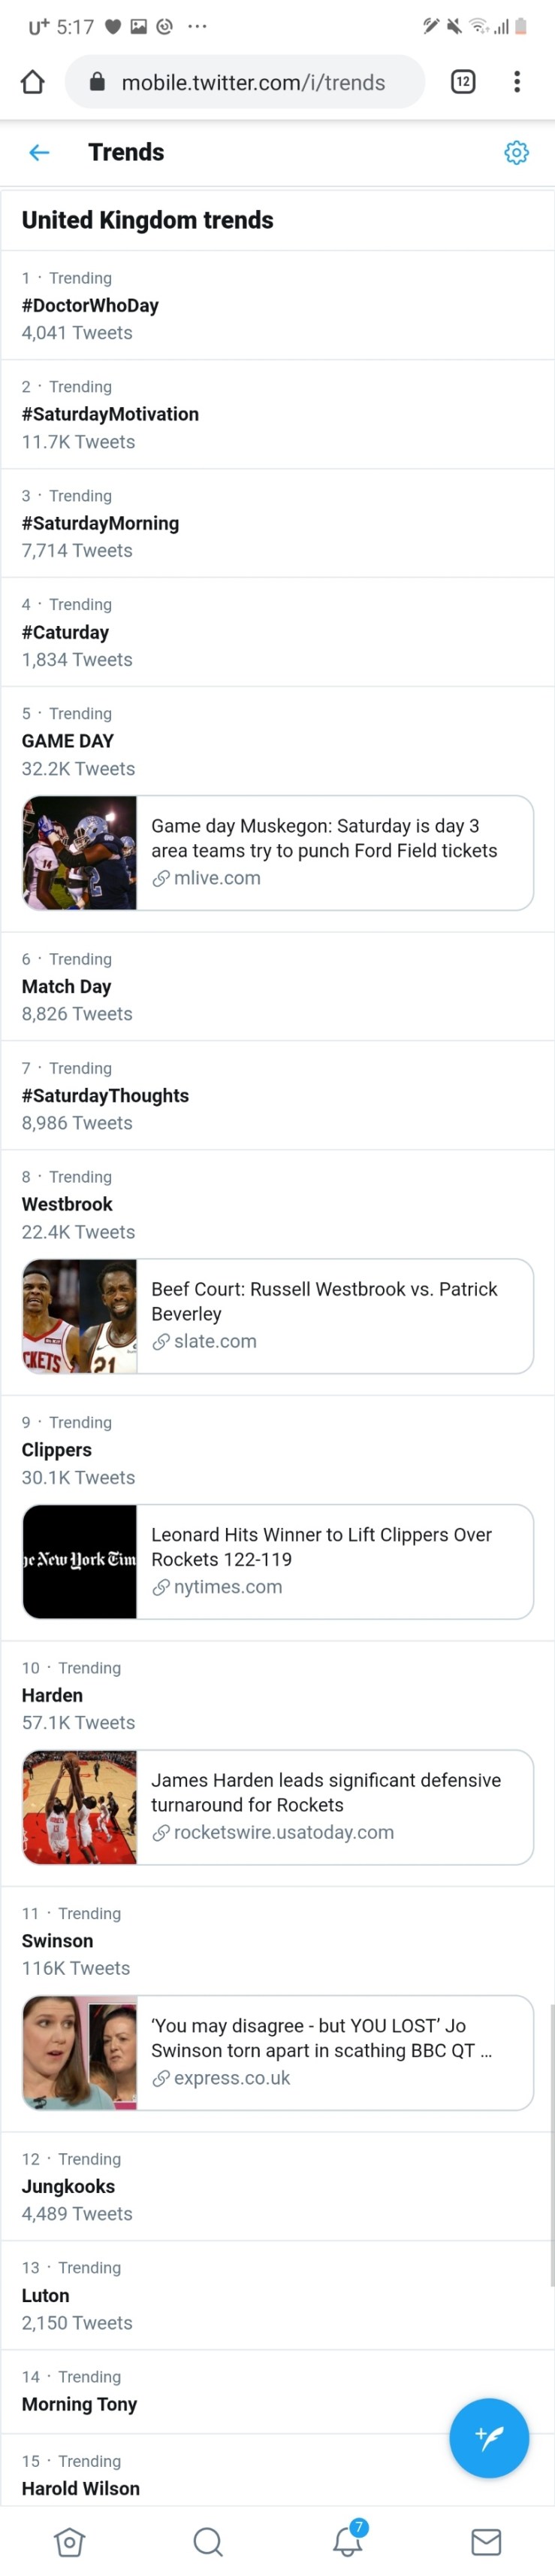
Task: Open Direct Messages envelope icon
Action: (x=486, y=2541)
